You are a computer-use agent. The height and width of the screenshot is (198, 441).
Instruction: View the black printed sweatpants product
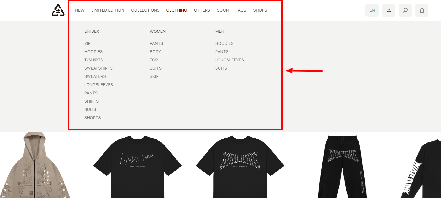343,166
